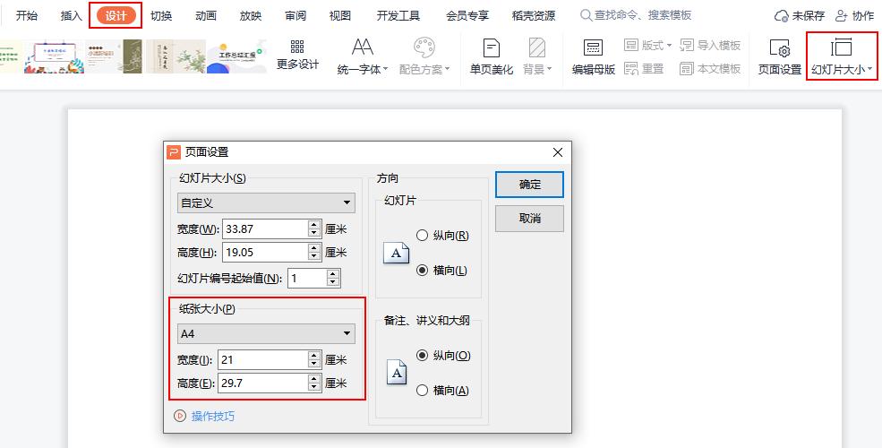Screen dimensions: 882x448
Task: Open the 操作技巧 link
Action: pyautogui.click(x=212, y=417)
